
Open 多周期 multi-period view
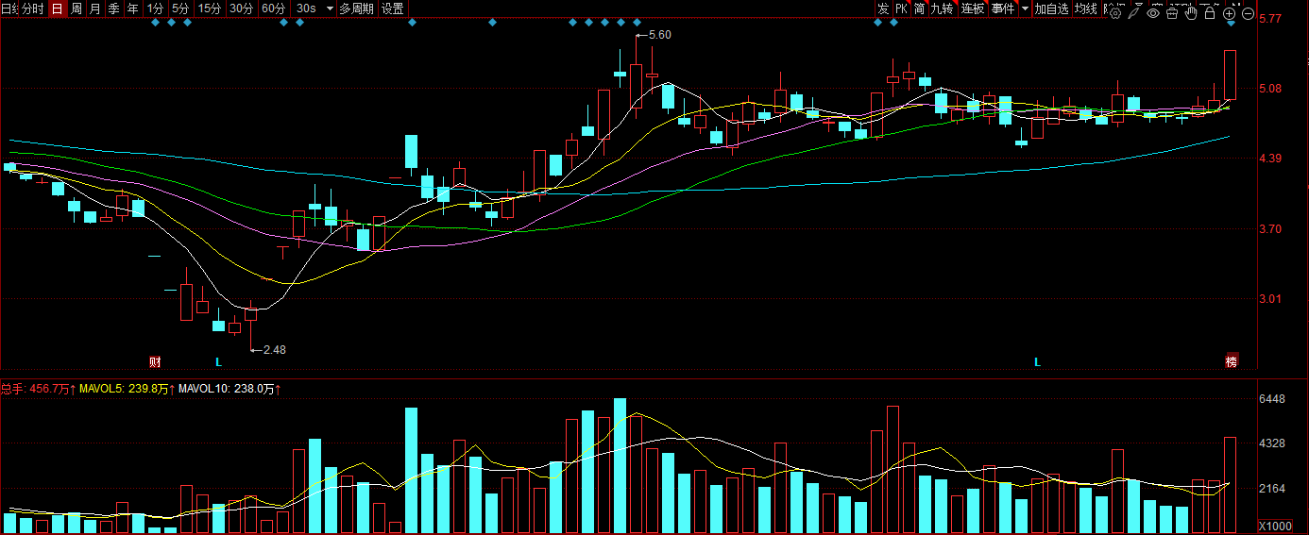coord(356,8)
